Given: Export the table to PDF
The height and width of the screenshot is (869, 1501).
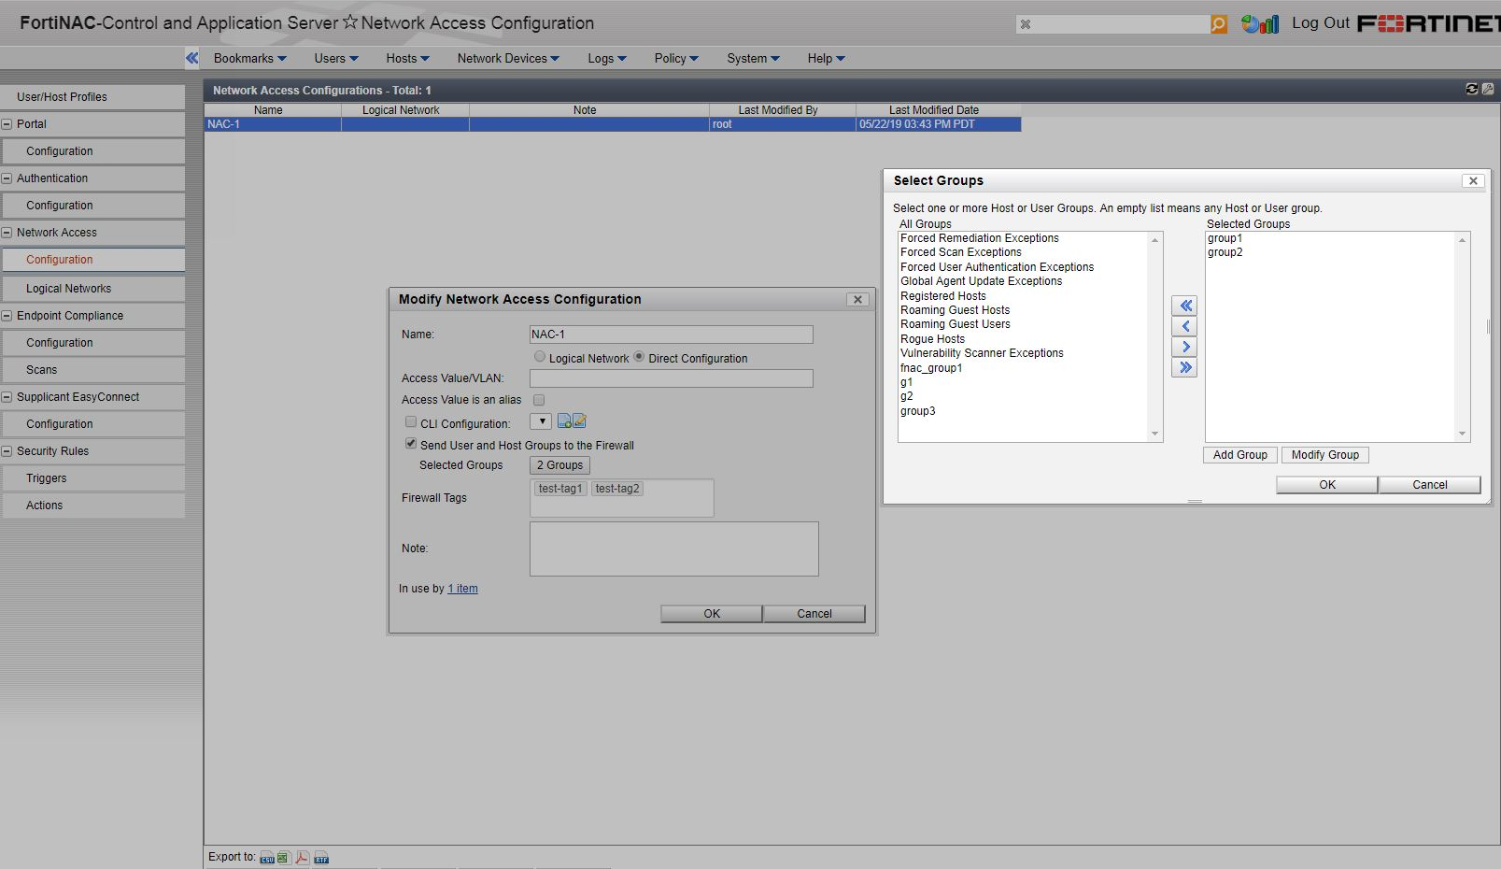Looking at the screenshot, I should pyautogui.click(x=303, y=858).
